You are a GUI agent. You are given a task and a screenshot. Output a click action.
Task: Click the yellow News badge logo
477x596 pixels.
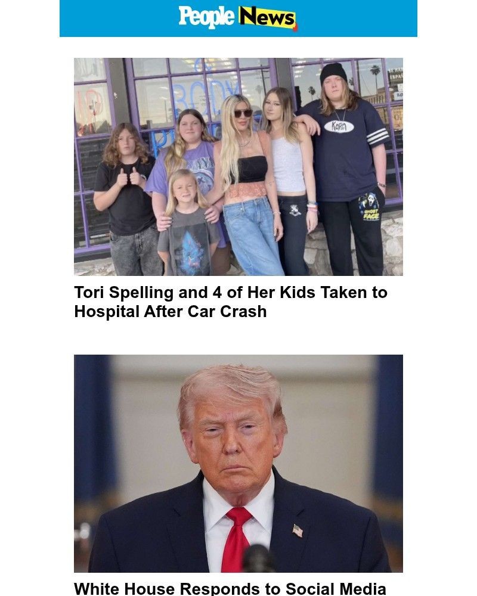tap(267, 17)
